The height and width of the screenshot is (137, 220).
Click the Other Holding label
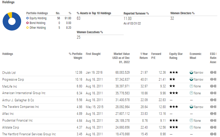(x=38, y=28)
